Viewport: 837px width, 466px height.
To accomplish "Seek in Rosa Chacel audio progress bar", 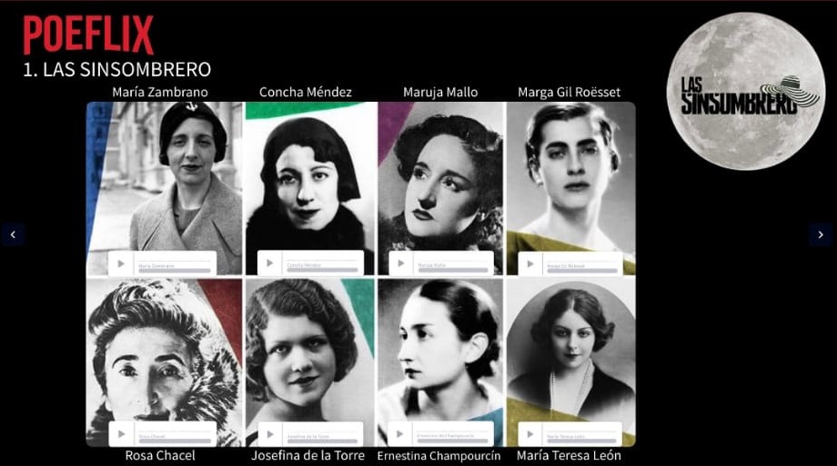I will click(175, 441).
